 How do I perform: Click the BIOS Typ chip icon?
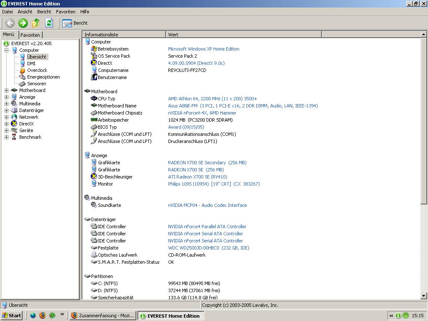tap(94, 127)
